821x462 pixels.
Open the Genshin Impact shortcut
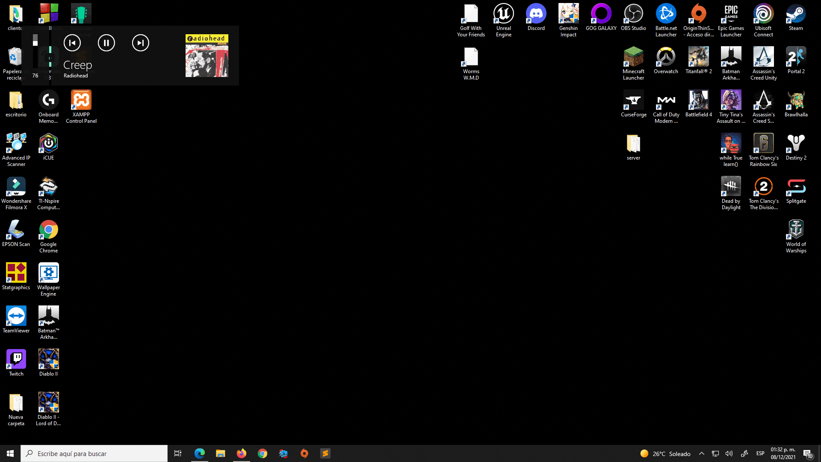(x=569, y=20)
